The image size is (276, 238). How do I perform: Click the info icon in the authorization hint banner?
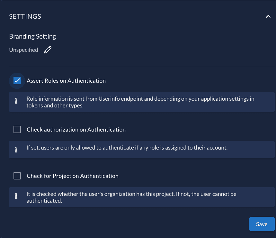pos(16,149)
